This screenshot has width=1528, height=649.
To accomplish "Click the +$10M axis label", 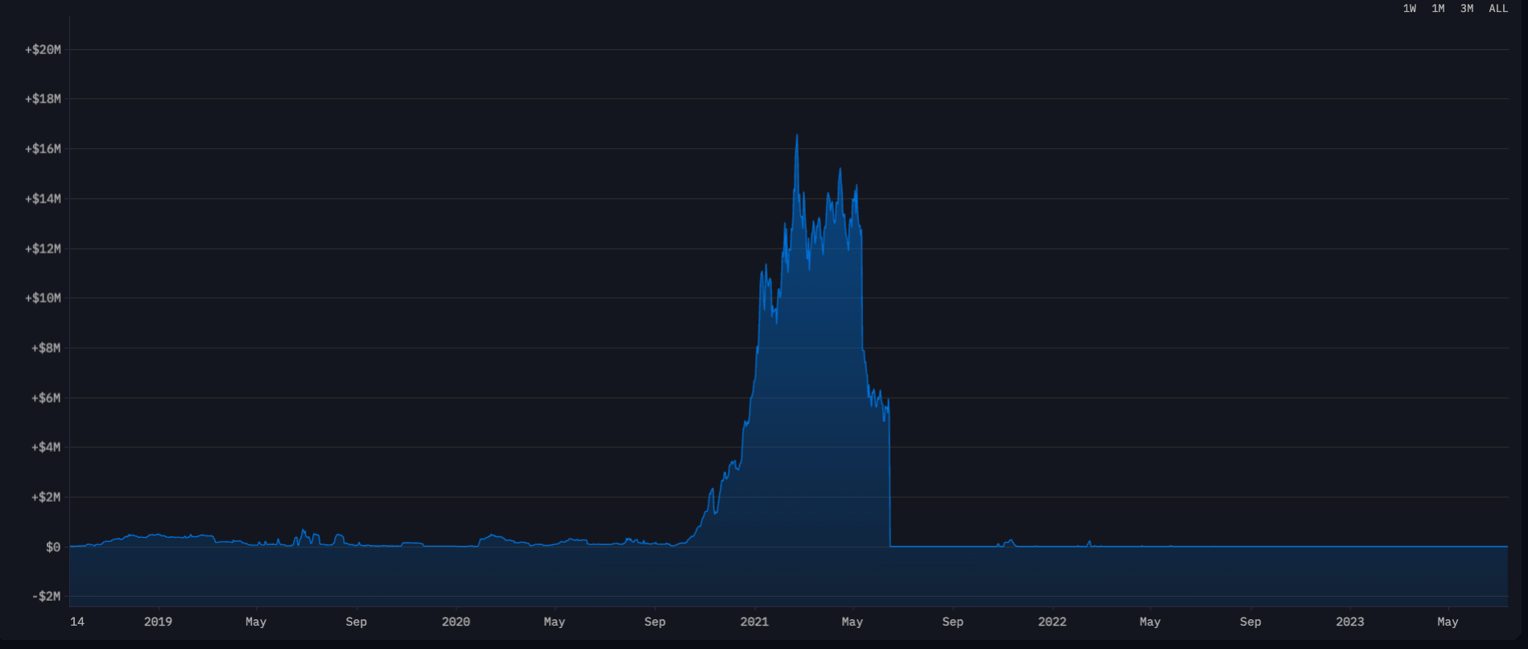I will click(x=43, y=298).
